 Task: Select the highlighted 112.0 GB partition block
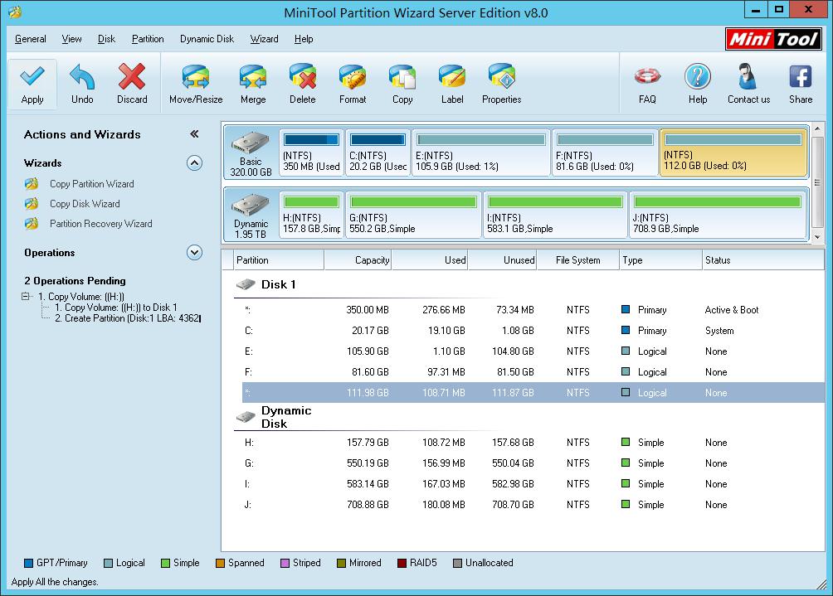tap(733, 153)
